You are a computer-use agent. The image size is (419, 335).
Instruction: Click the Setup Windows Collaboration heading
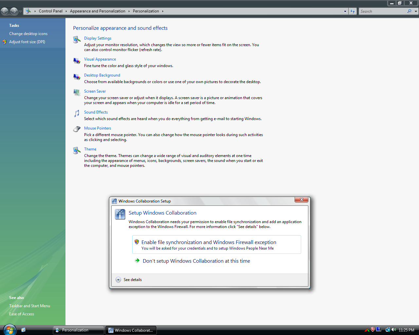point(162,213)
